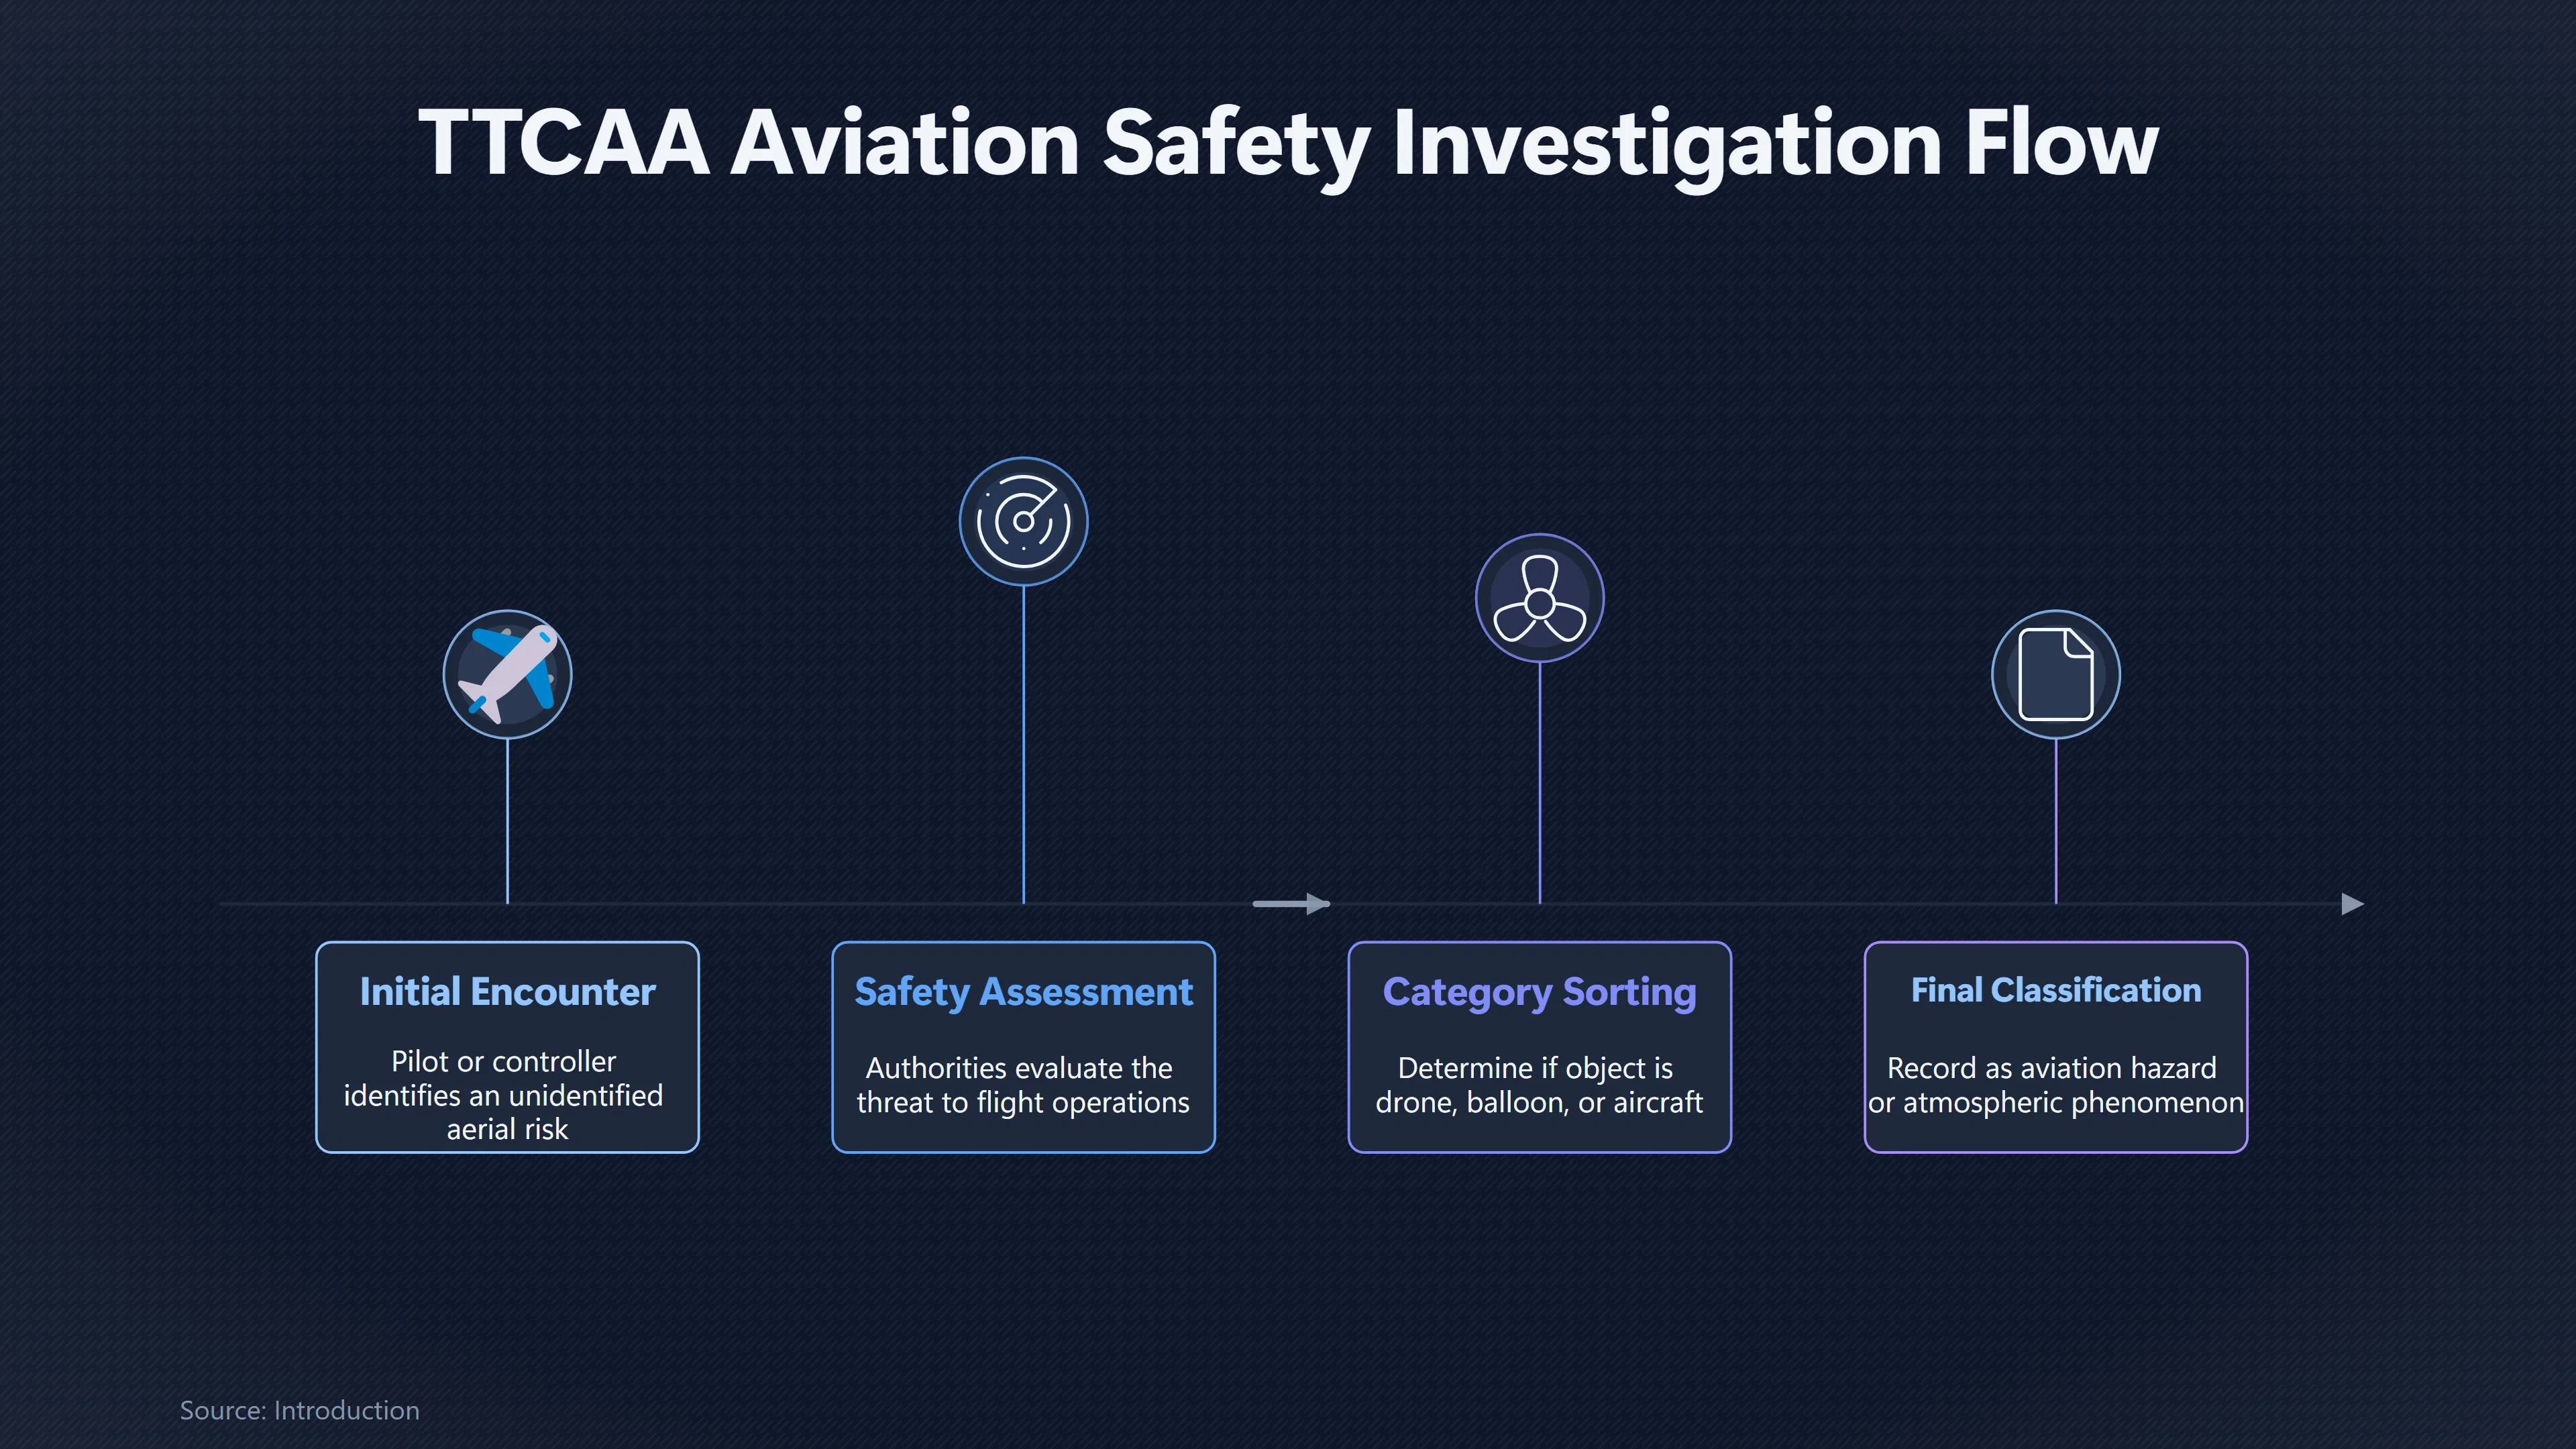Click the connector line under the airplane icon

point(507,821)
